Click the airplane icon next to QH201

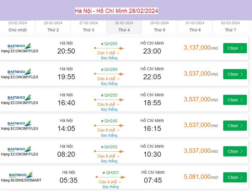coord(104,173)
